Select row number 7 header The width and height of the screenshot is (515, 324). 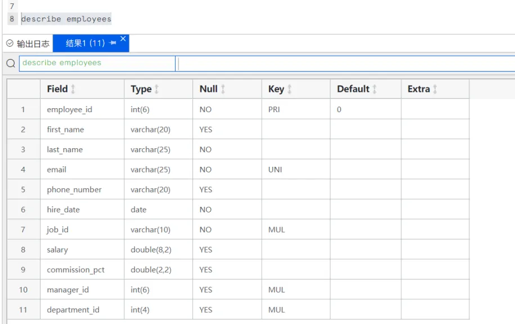(23, 229)
